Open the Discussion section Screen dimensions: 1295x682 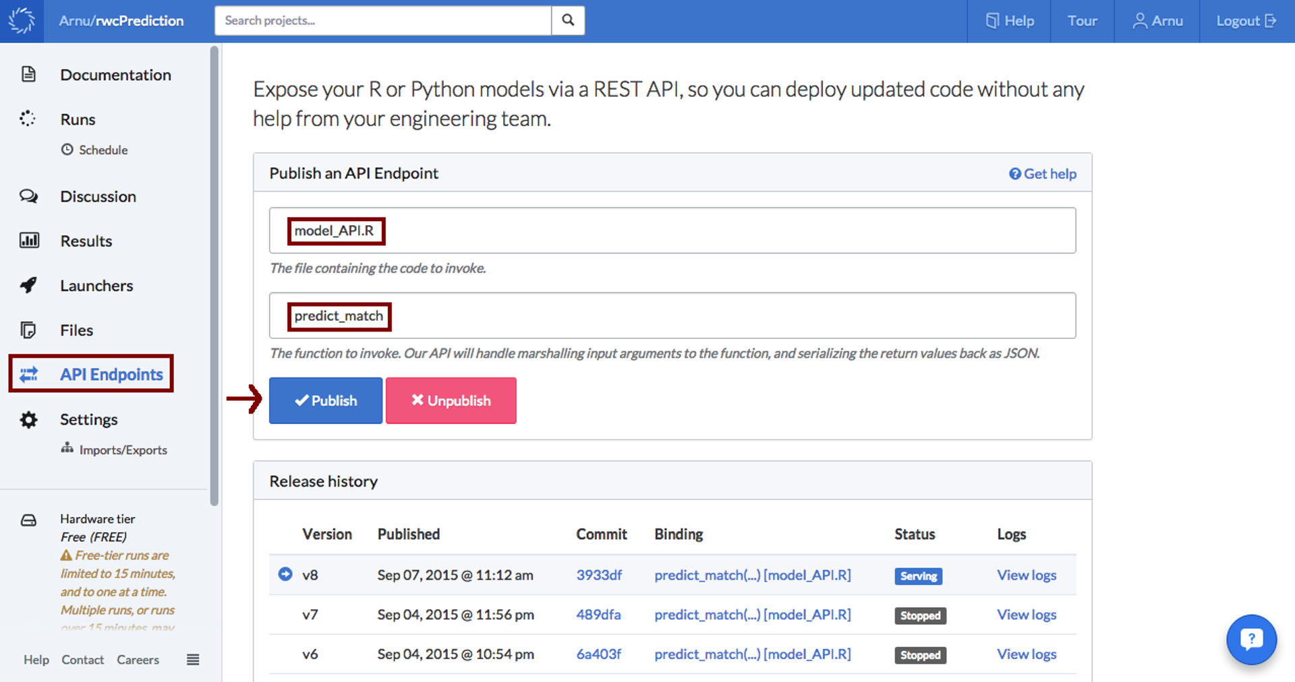[98, 197]
